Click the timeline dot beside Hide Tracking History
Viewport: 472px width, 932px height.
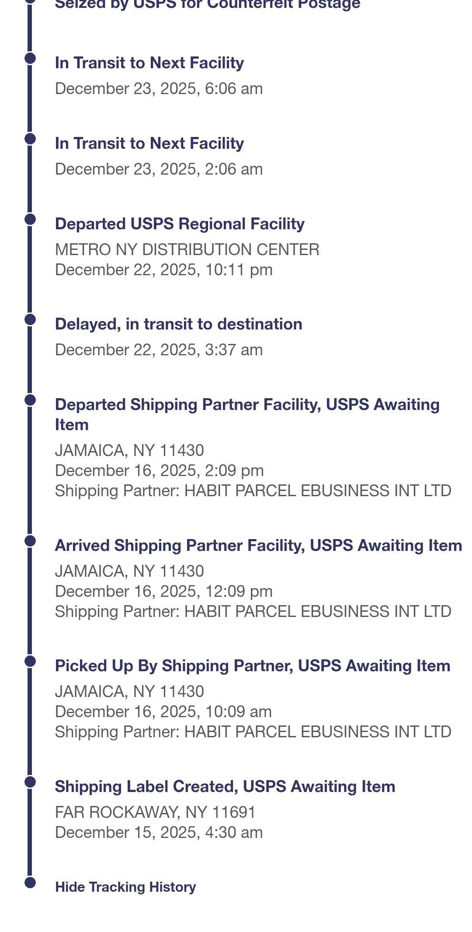tap(30, 883)
